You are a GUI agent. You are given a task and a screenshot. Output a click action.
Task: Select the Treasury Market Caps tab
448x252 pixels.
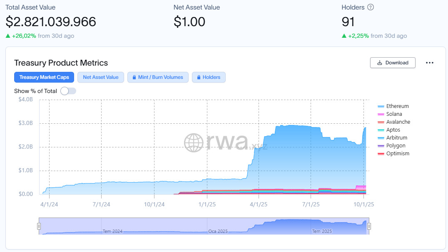click(44, 77)
